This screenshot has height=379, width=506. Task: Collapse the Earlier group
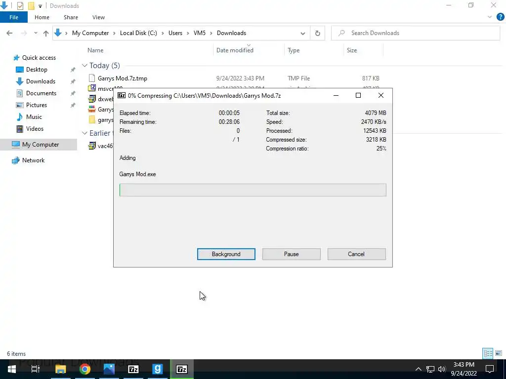84,133
